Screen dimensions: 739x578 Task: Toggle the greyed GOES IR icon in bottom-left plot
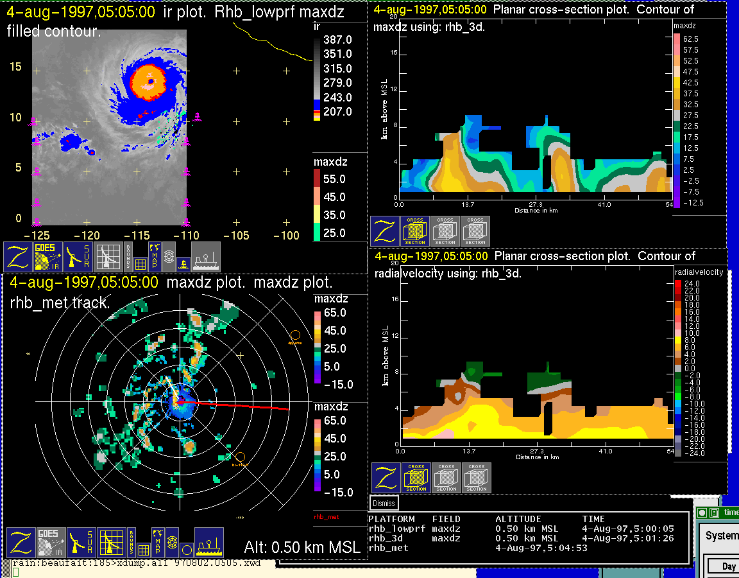coord(51,543)
